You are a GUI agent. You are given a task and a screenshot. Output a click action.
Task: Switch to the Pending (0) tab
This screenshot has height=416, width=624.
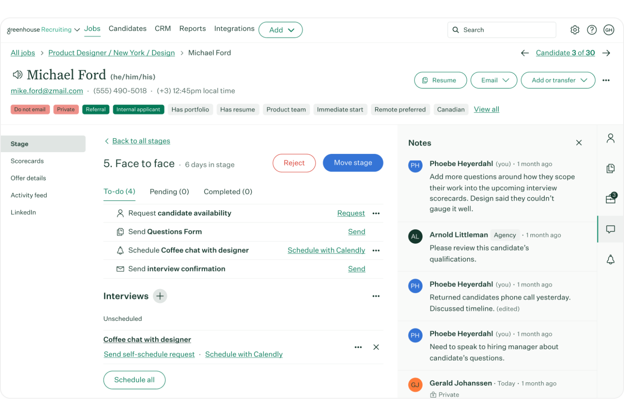point(169,191)
